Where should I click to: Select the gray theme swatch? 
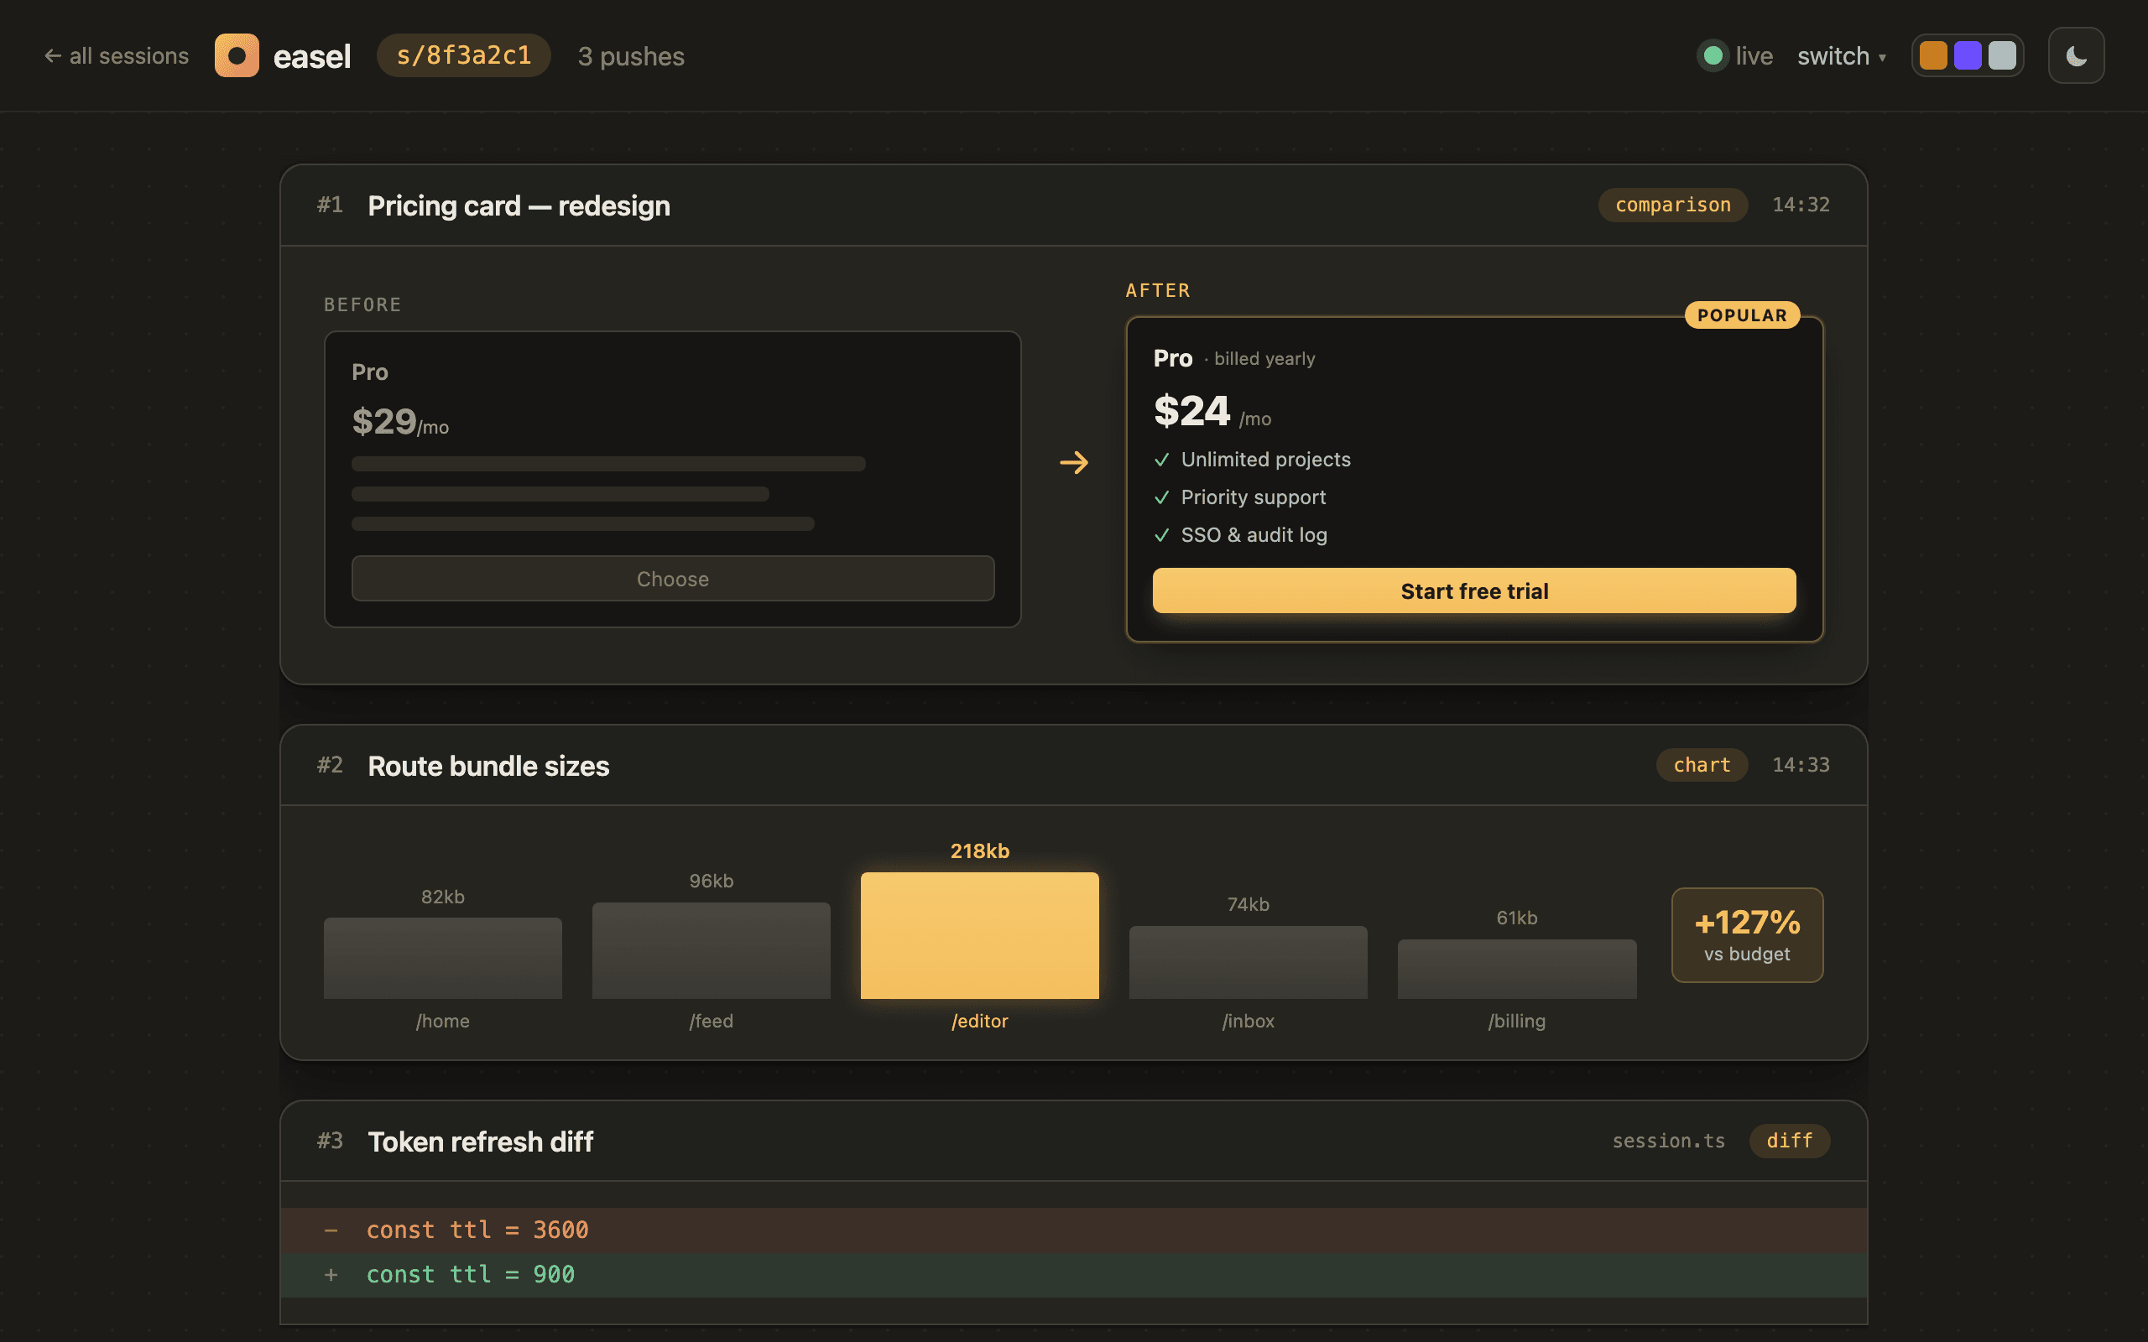pos(2003,56)
